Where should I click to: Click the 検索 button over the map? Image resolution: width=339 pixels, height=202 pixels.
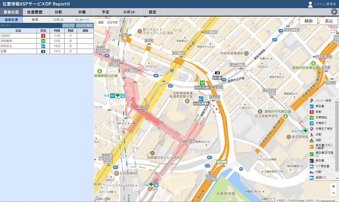(308, 21)
